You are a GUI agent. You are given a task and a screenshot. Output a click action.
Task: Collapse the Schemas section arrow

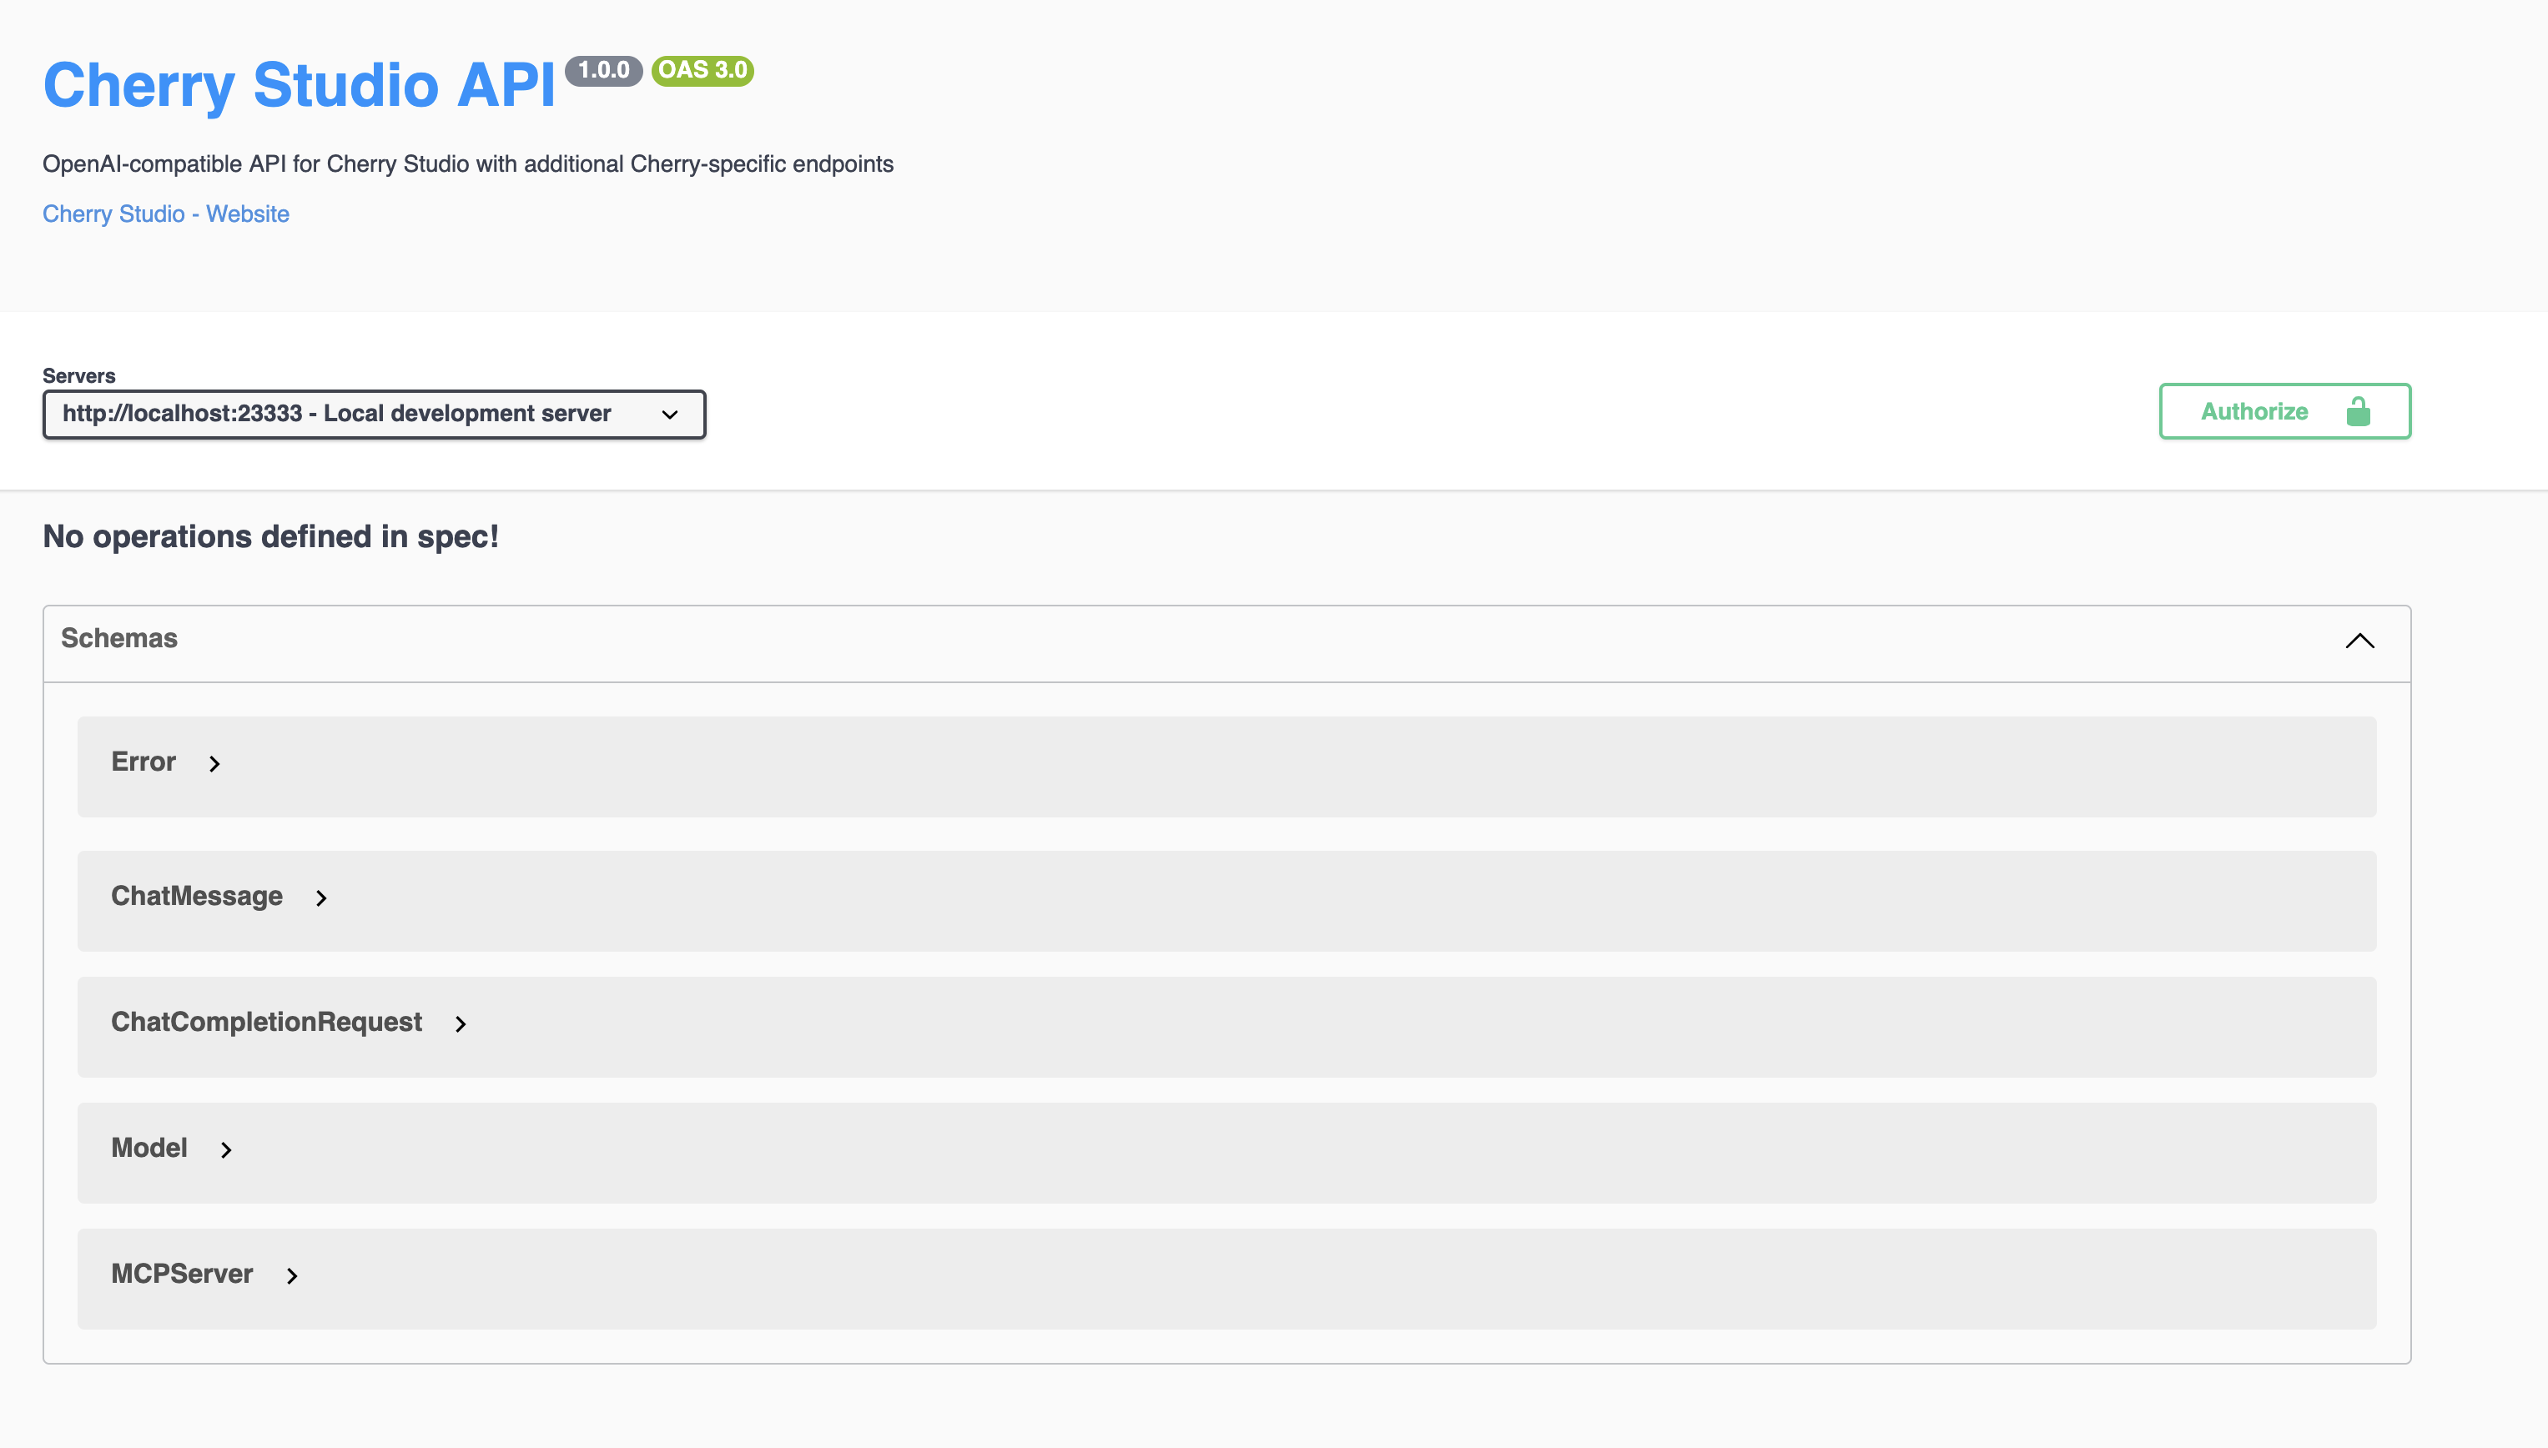click(x=2359, y=641)
